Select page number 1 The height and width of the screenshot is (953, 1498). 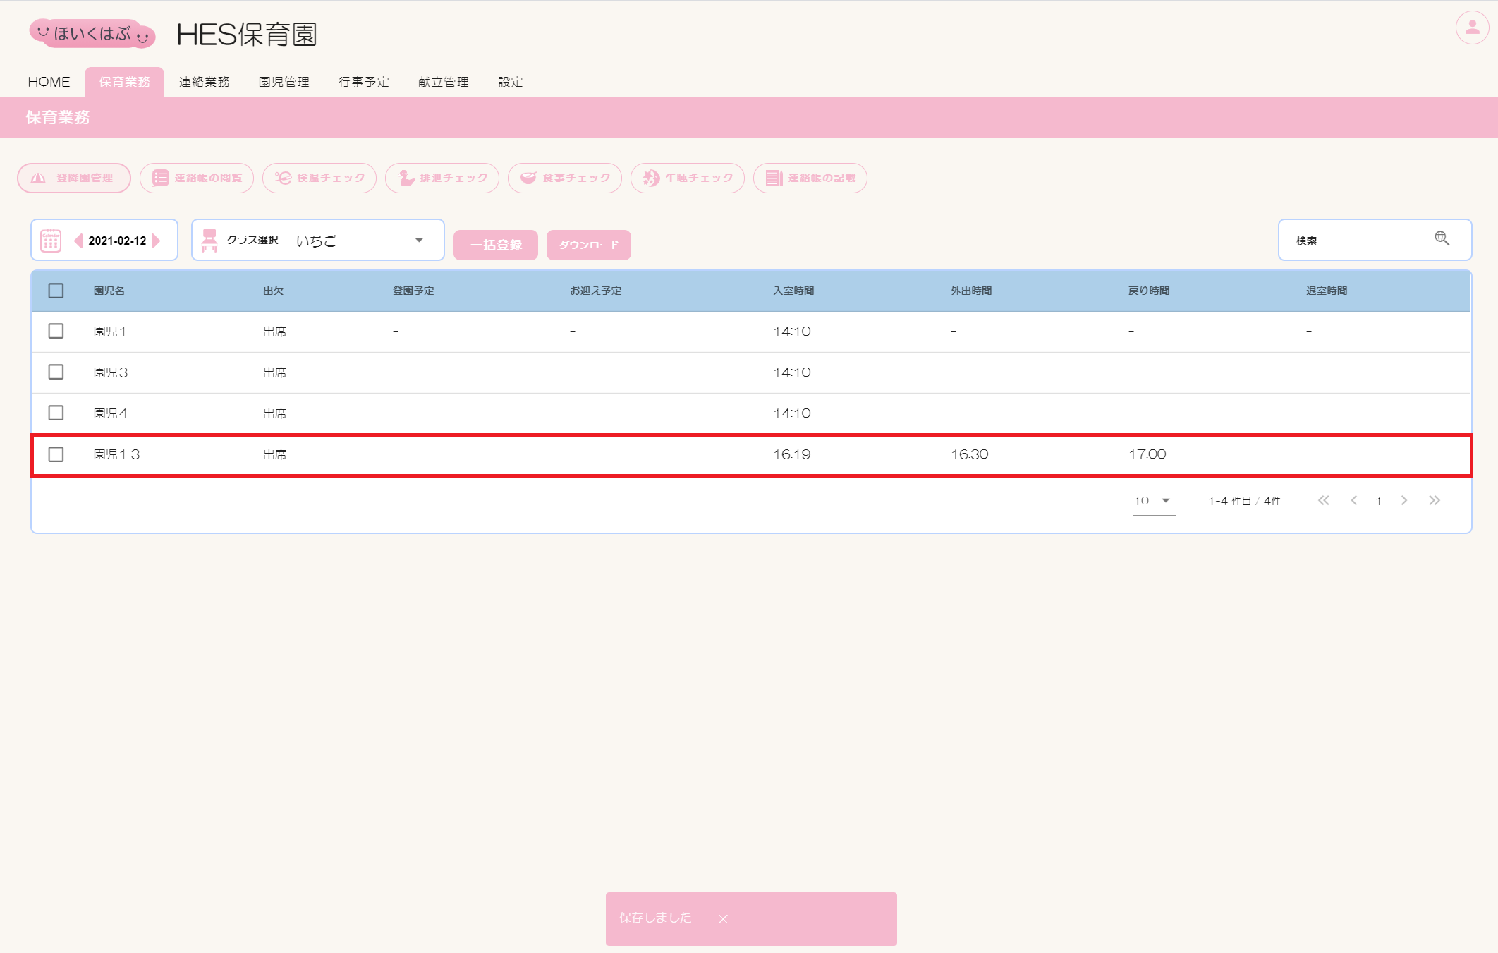click(x=1378, y=501)
